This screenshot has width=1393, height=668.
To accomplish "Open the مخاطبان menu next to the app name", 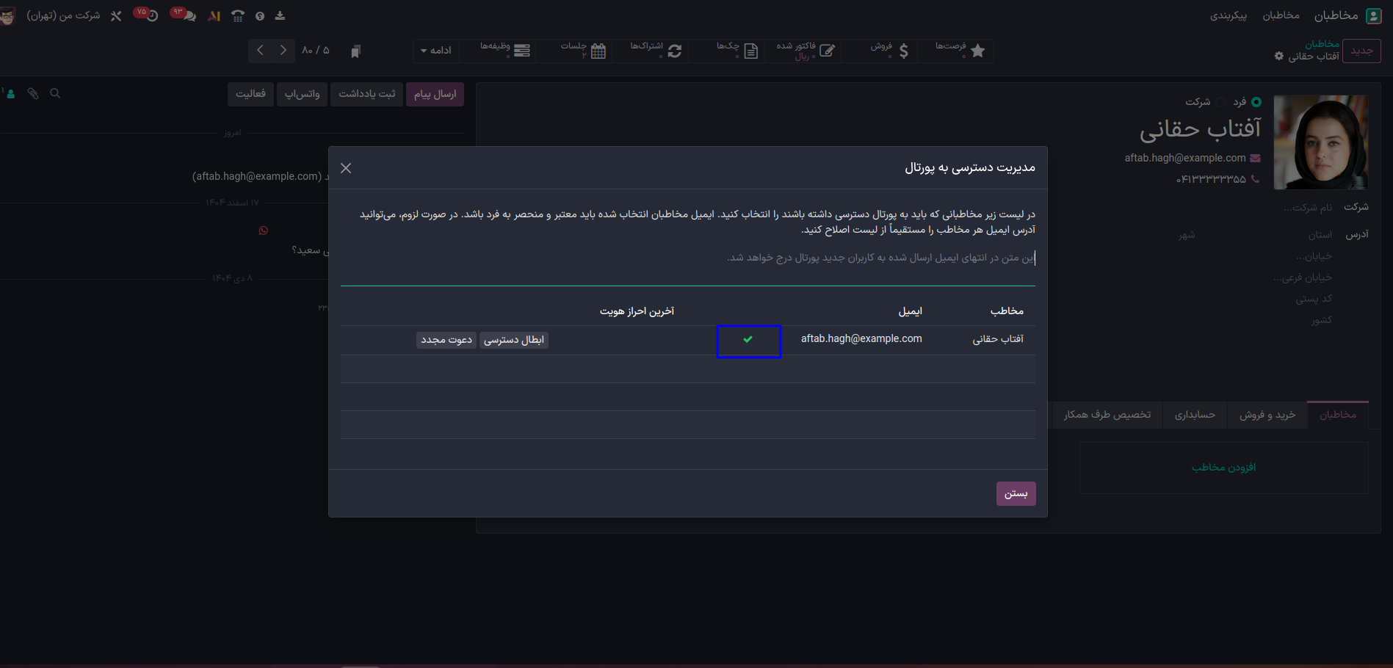I will [x=1281, y=15].
